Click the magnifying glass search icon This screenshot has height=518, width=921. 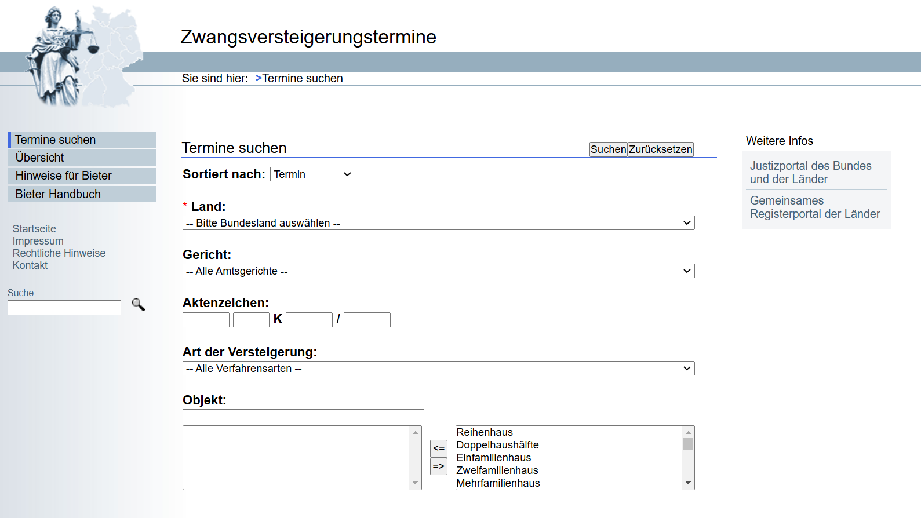point(138,305)
